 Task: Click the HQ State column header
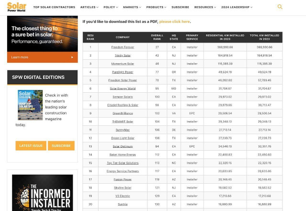(x=174, y=37)
